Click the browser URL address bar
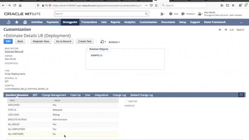This screenshot has width=249, height=140. (x=97, y=5)
